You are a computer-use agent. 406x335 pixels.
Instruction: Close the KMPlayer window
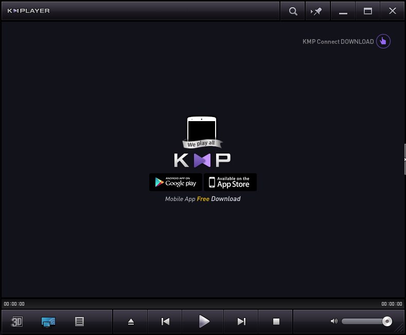pos(393,11)
